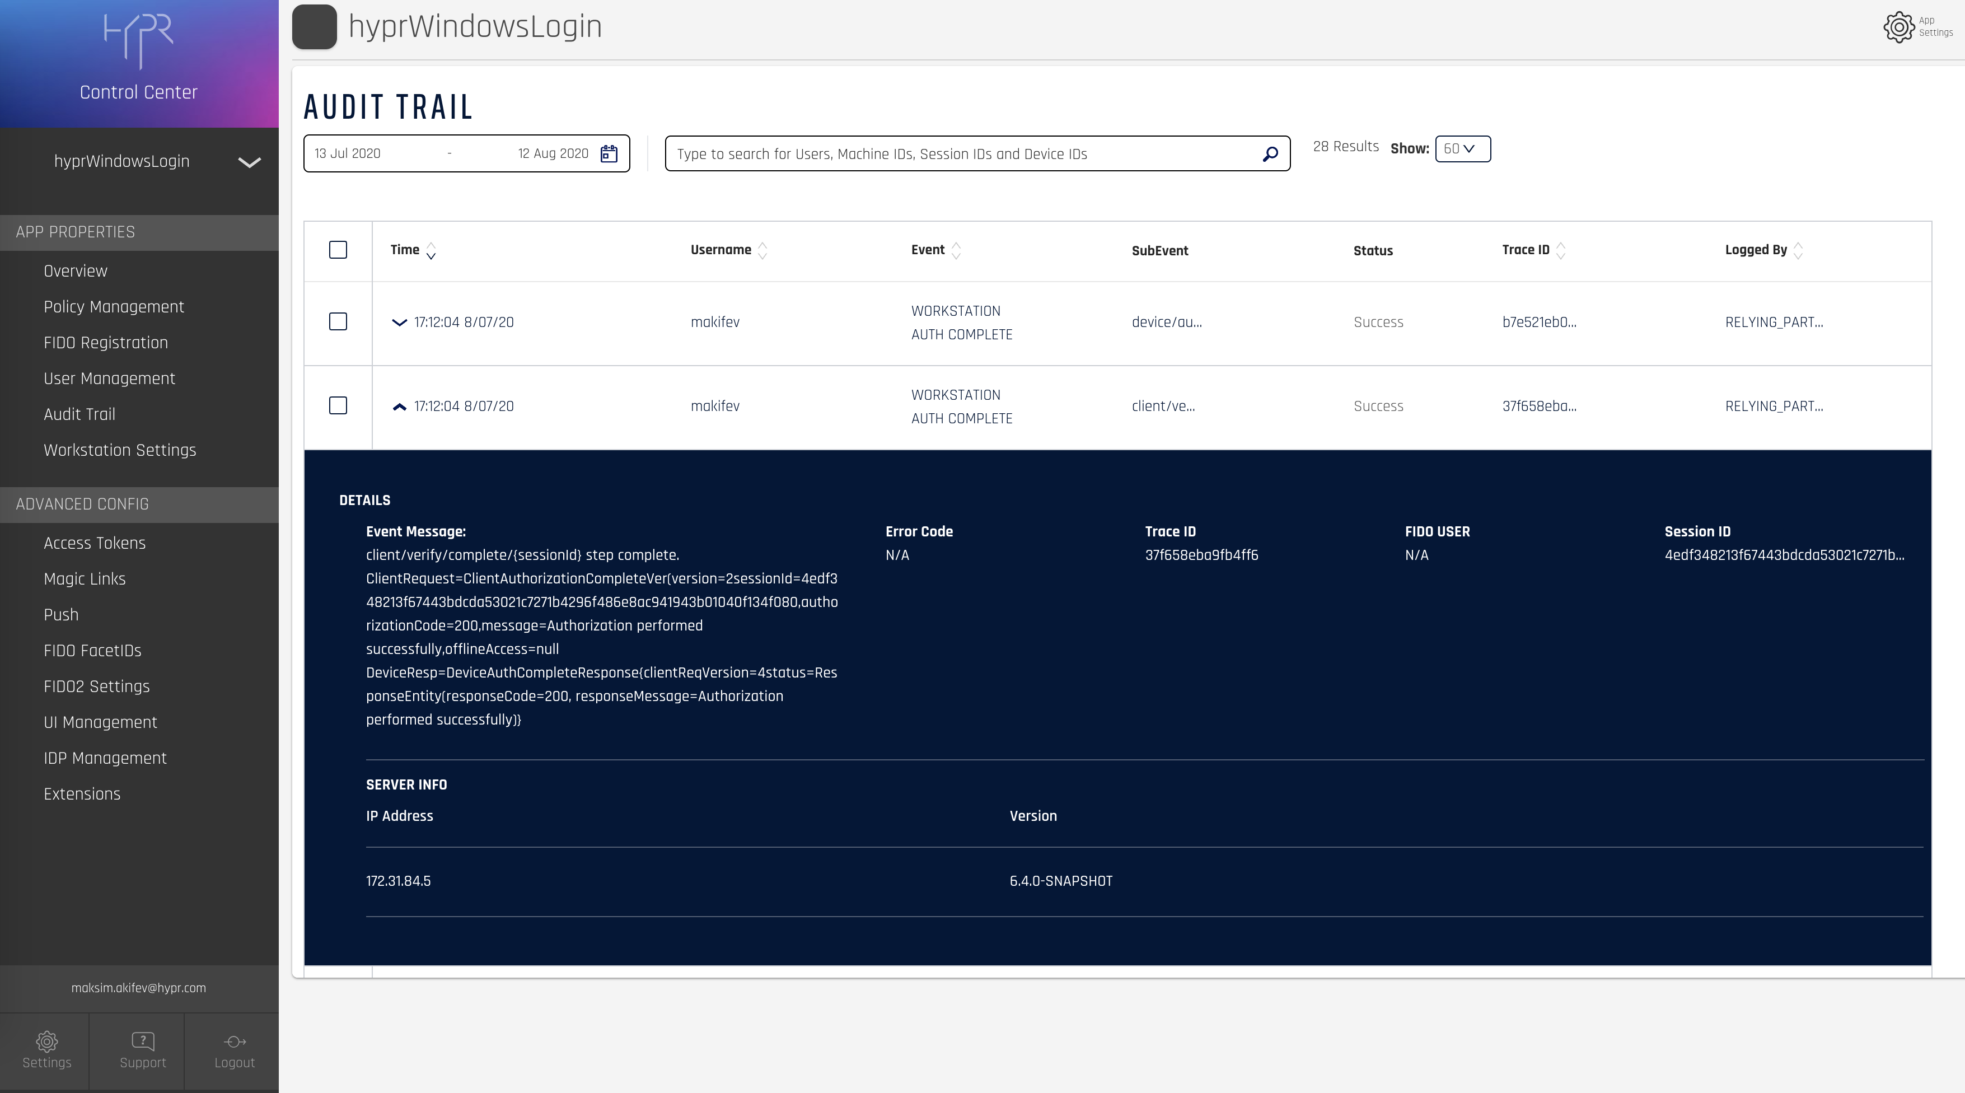Open Policy Management in sidebar

click(x=114, y=307)
